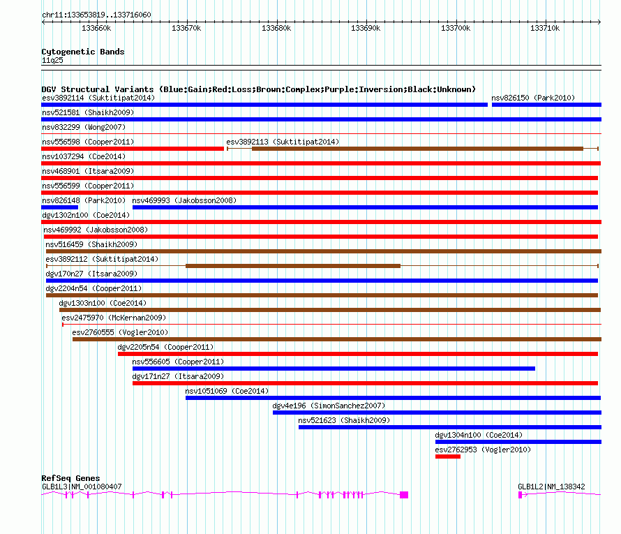The image size is (621, 534).
Task: Click the esv3892114 (Suktitipat2014) variant label
Action: [98, 98]
